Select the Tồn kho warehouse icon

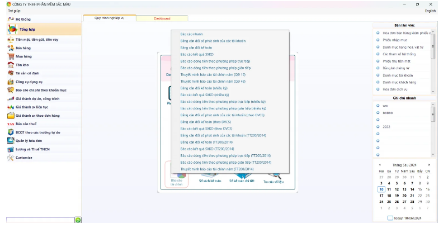[11, 65]
